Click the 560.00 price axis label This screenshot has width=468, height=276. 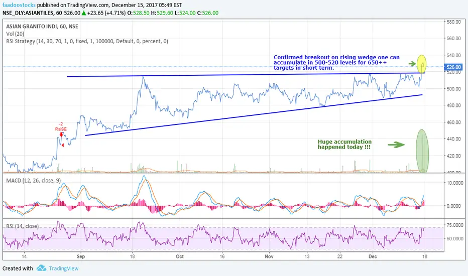(453, 39)
